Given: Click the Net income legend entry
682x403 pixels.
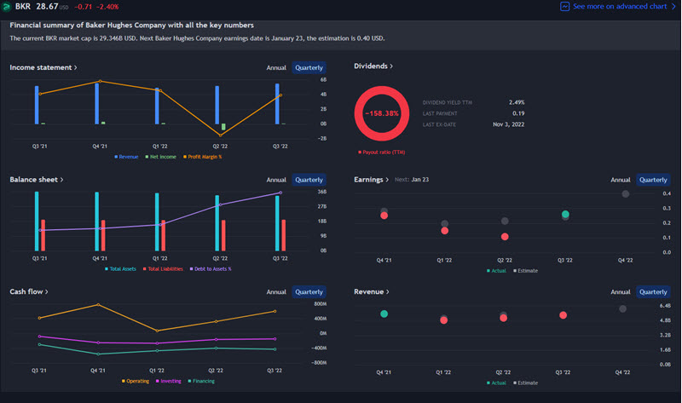Looking at the screenshot, I should pyautogui.click(x=160, y=157).
